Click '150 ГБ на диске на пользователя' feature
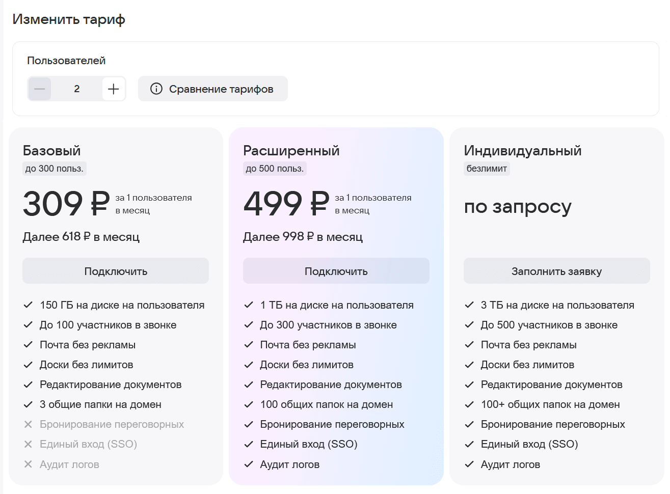670x494 pixels. point(122,305)
